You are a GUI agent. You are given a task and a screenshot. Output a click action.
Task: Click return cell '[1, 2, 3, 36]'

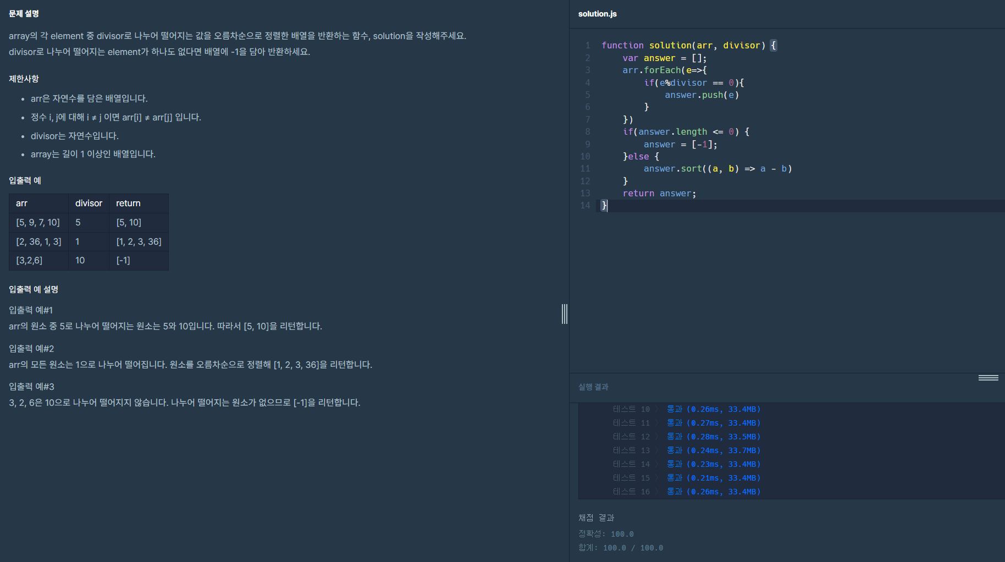(139, 241)
